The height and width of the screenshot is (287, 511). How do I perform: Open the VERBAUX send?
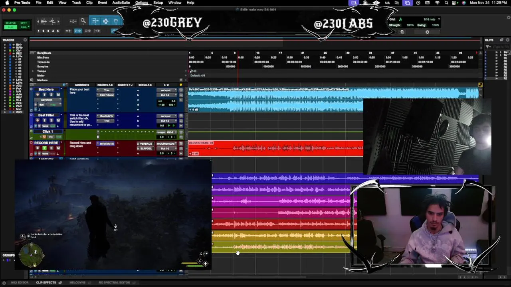coord(145,143)
